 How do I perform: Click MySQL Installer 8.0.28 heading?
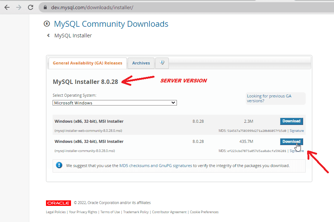point(85,82)
